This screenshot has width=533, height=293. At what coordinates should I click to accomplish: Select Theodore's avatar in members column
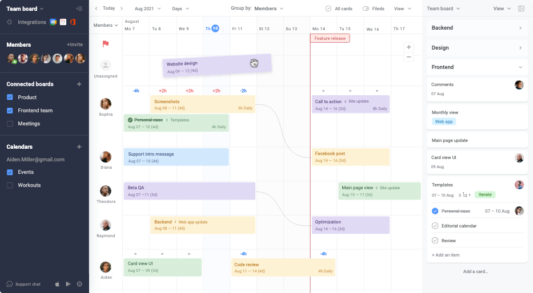coord(106,191)
